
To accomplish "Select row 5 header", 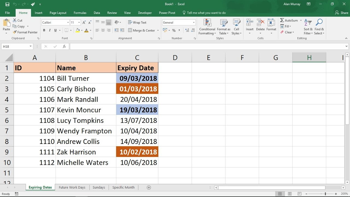I will click(7, 110).
